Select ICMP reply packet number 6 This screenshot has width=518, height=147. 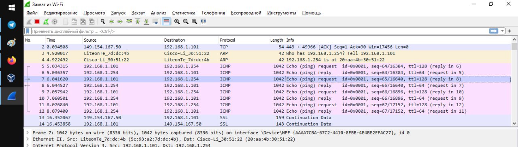[267, 73]
